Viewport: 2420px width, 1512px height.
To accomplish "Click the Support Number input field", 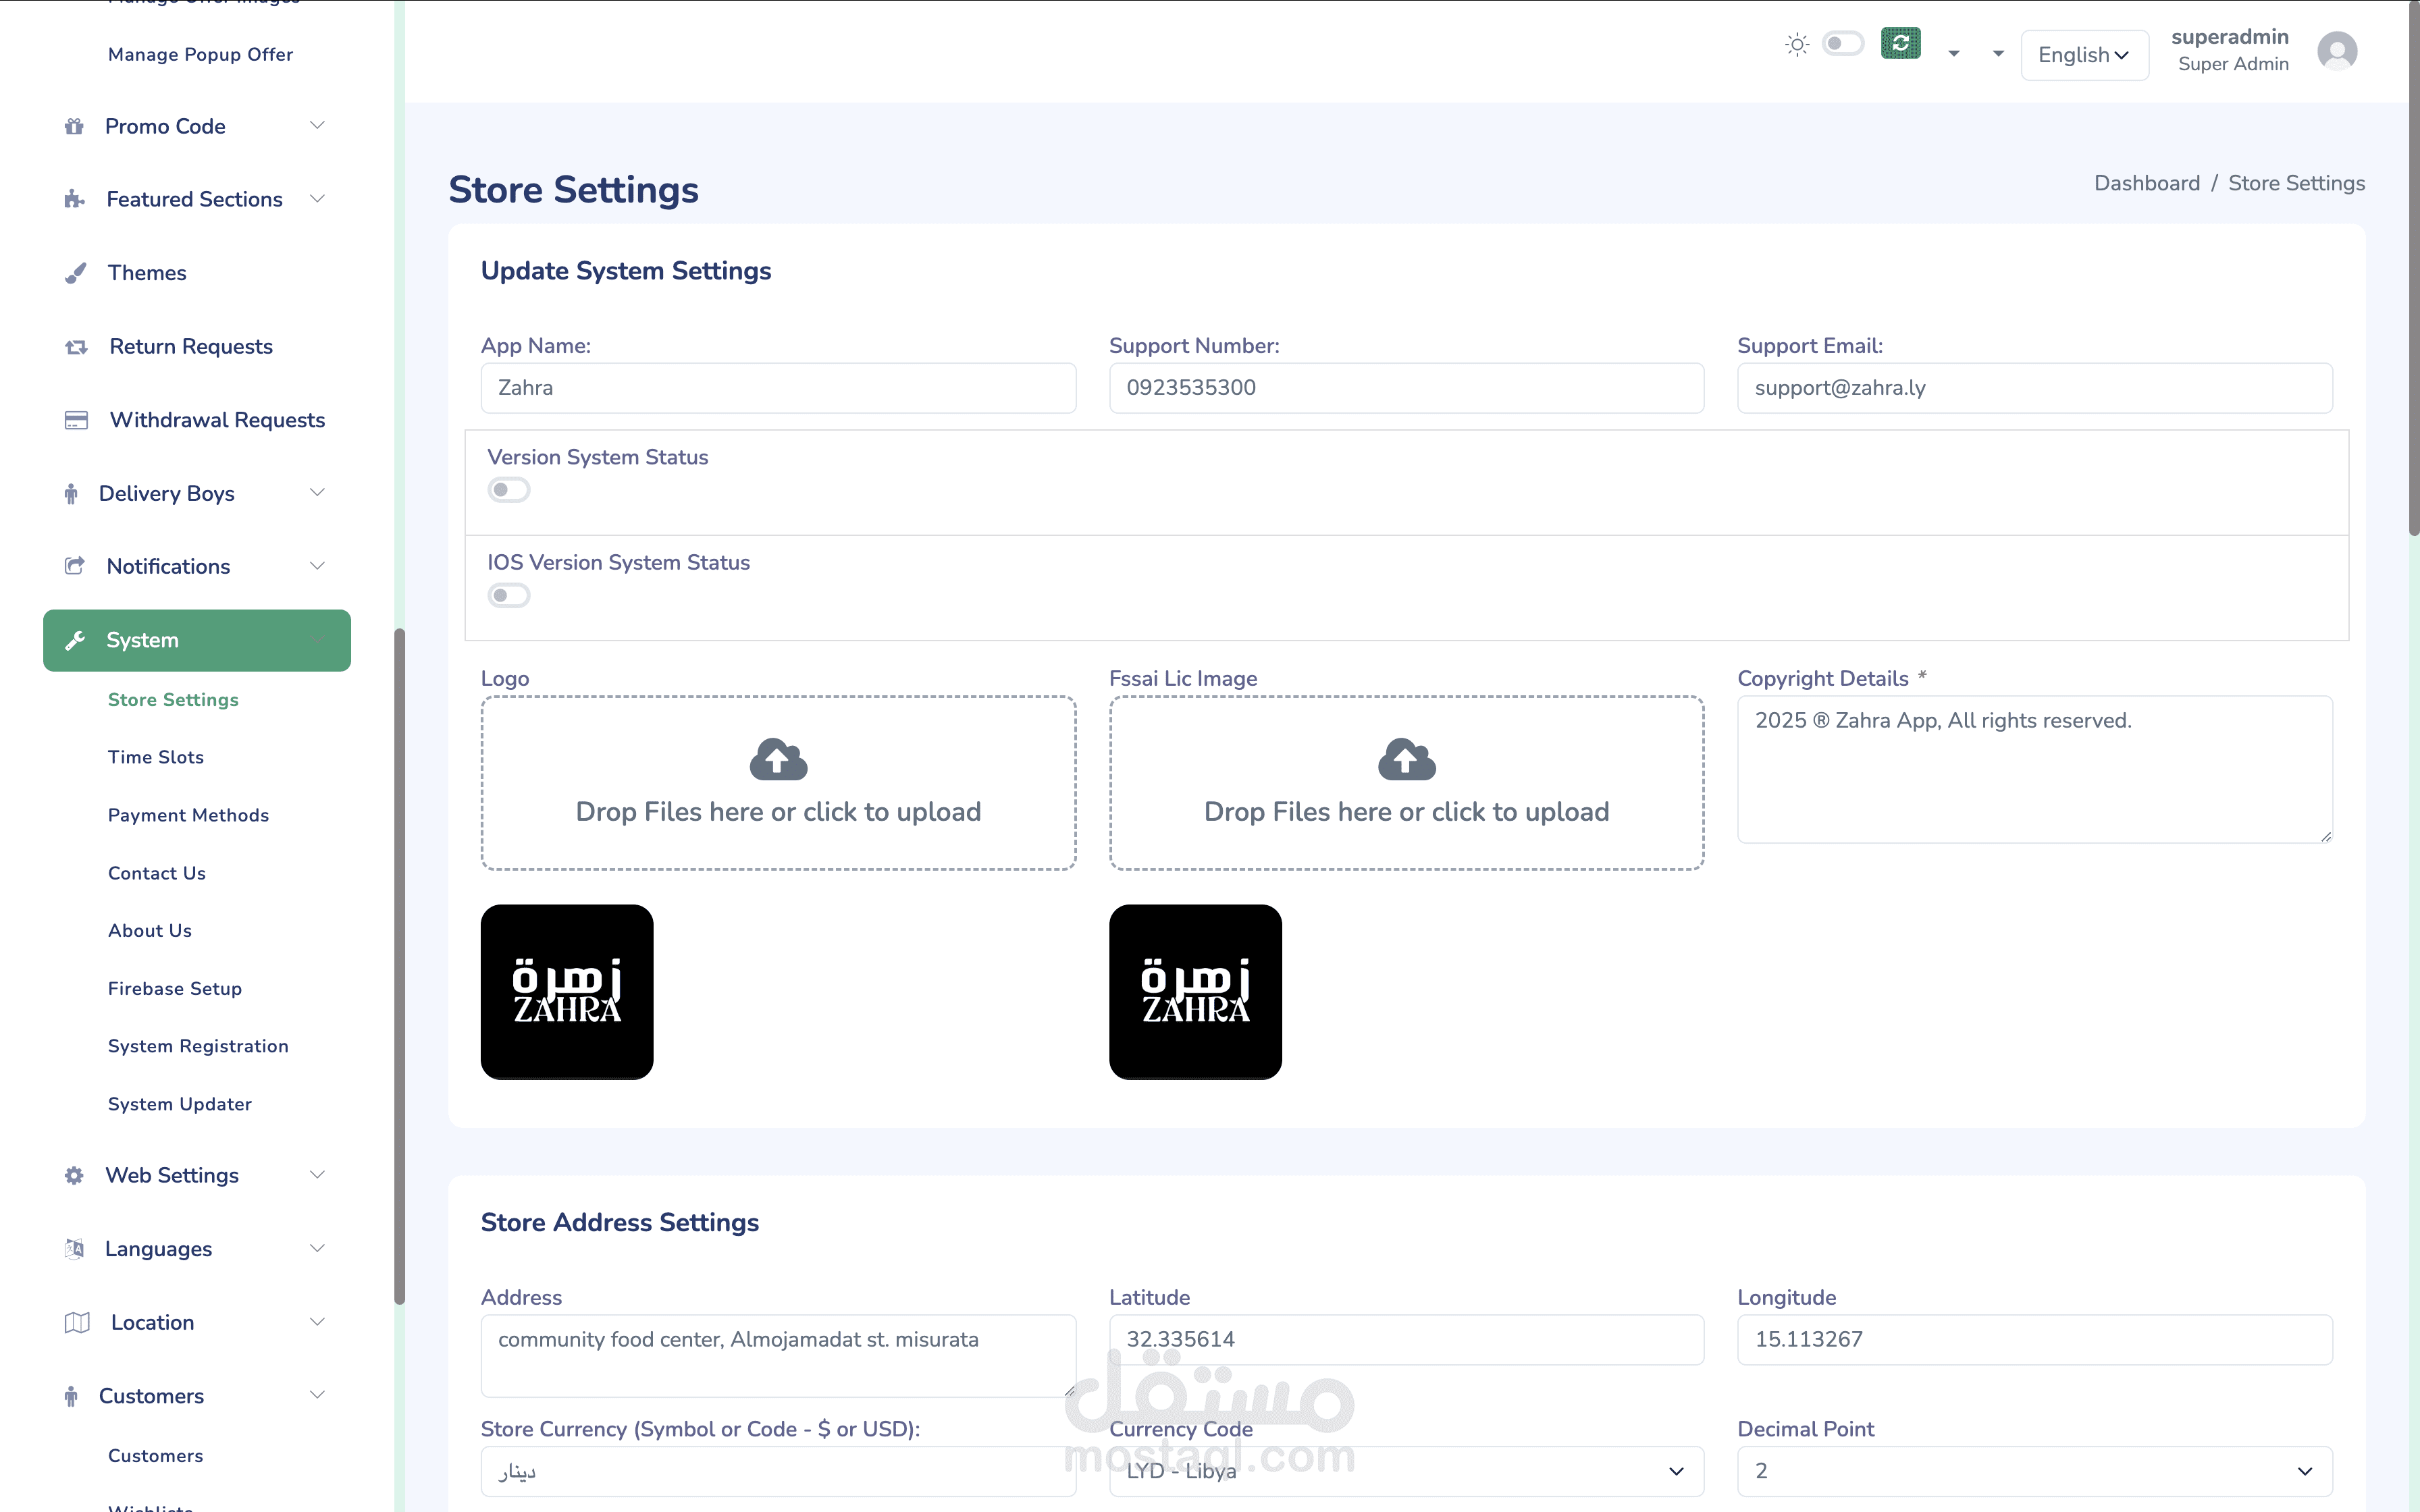I will (1406, 388).
